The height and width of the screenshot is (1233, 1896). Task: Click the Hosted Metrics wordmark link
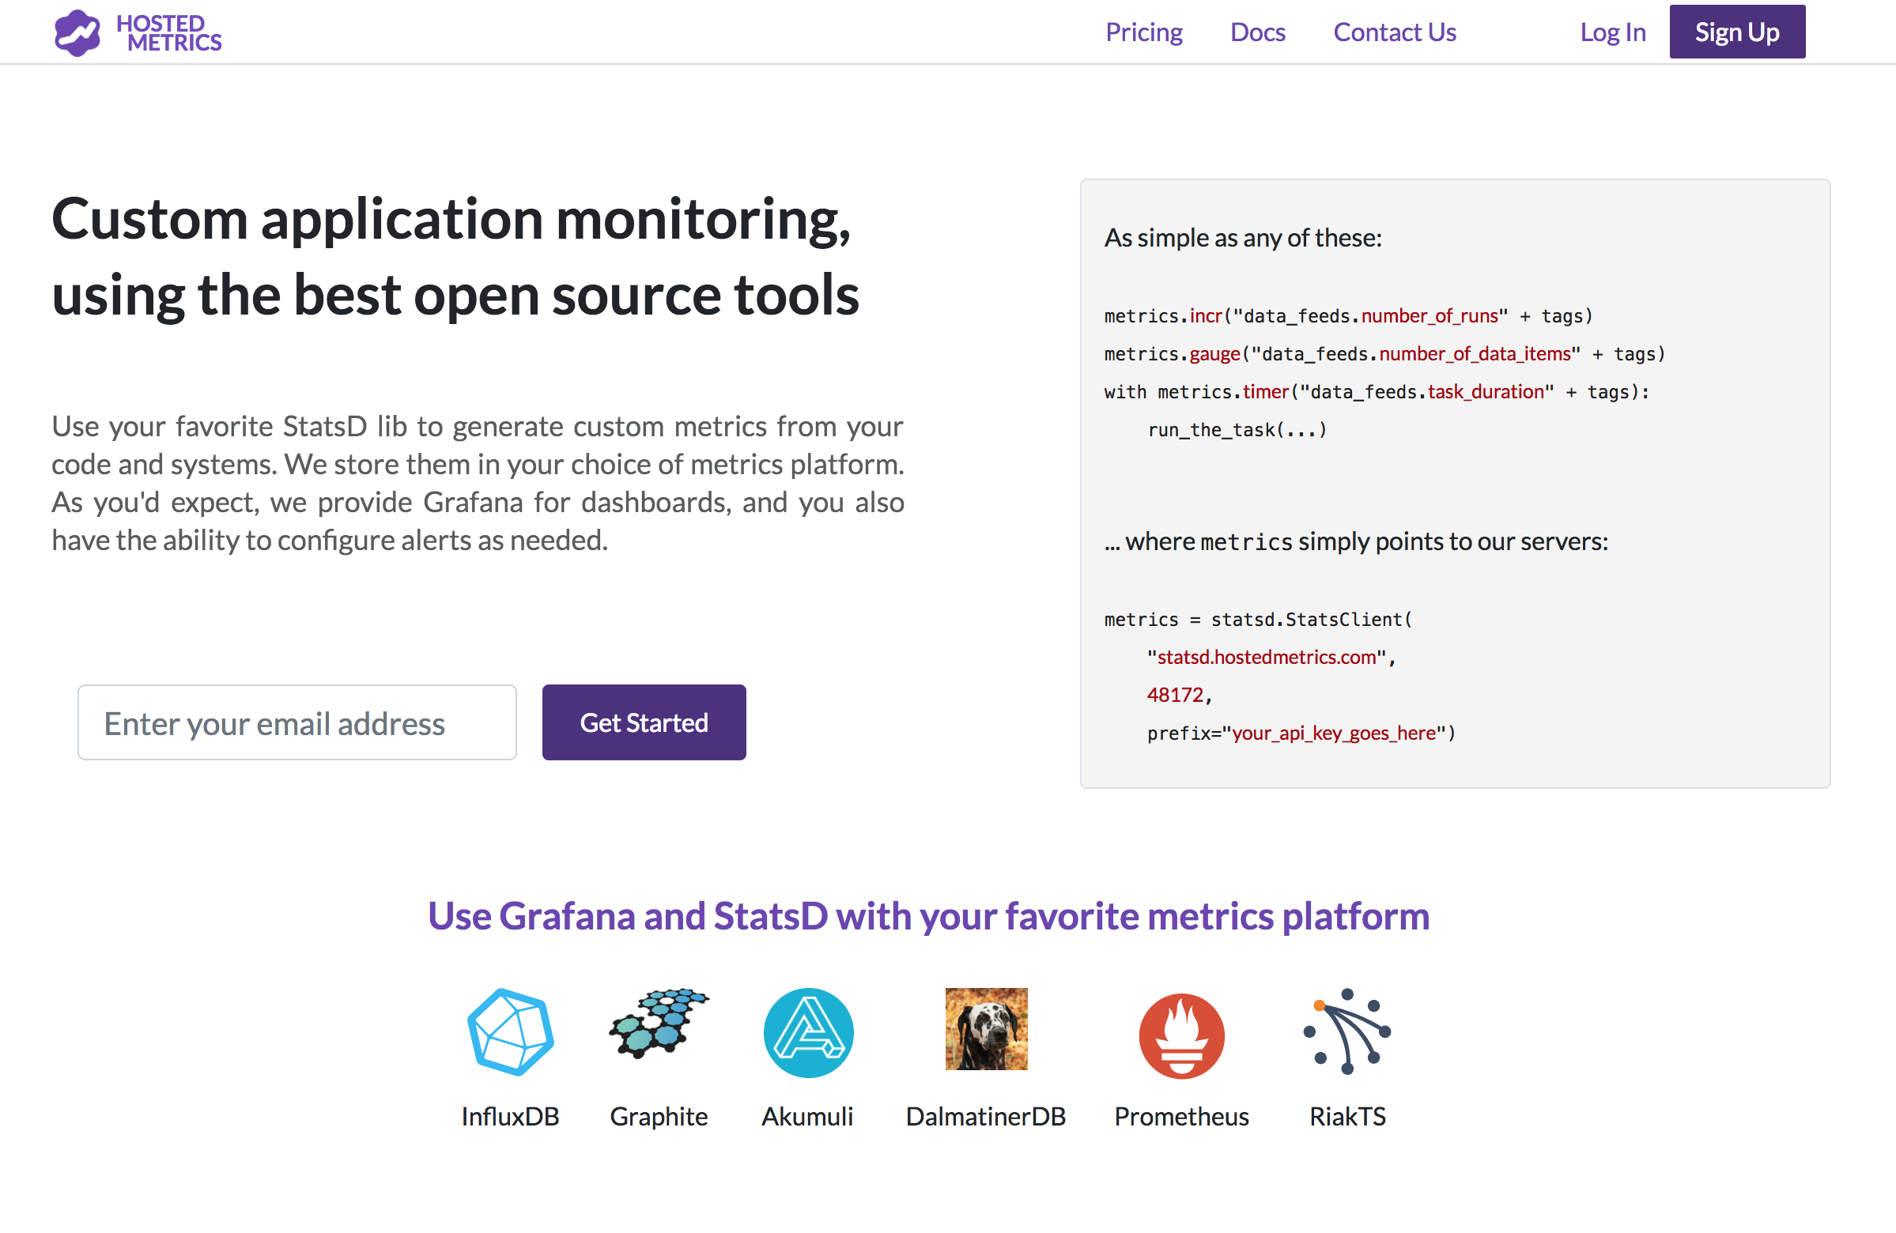point(168,32)
